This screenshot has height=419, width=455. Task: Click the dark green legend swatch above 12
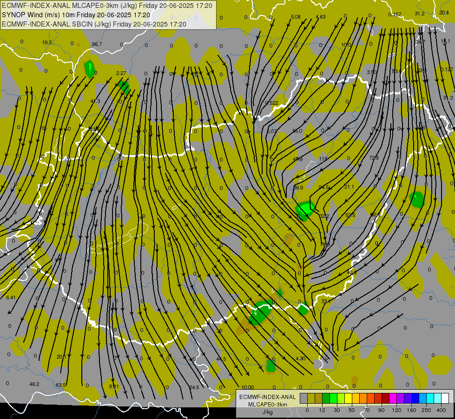[x=326, y=398]
